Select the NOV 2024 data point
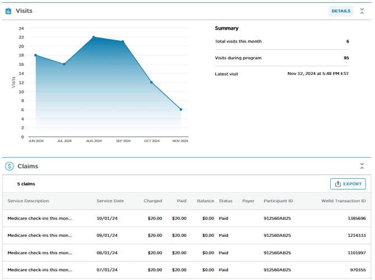Viewport: 375px width, 280px height. point(181,110)
